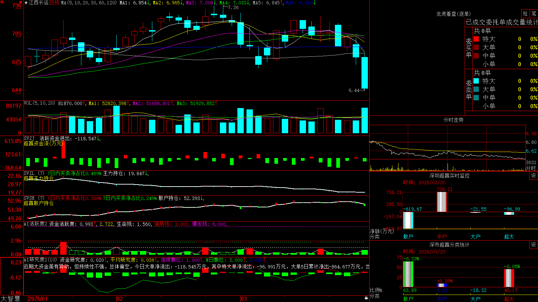The image size is (538, 302).
Task: Select the SVZL (7) indicator name
Action: pos(34,173)
